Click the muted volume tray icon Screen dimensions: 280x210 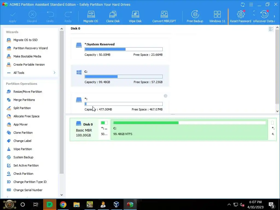click(x=242, y=205)
